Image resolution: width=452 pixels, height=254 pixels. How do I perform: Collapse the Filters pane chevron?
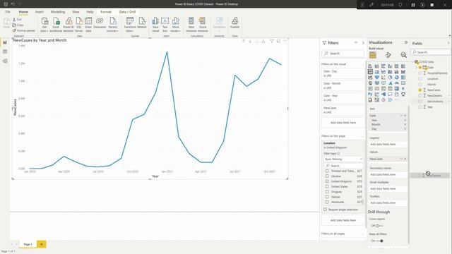click(363, 43)
